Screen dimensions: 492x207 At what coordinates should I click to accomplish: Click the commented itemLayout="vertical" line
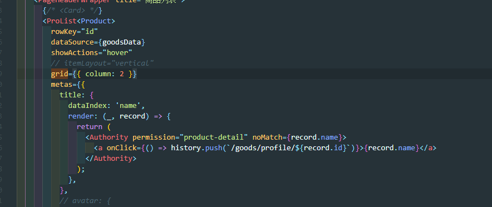tap(102, 63)
